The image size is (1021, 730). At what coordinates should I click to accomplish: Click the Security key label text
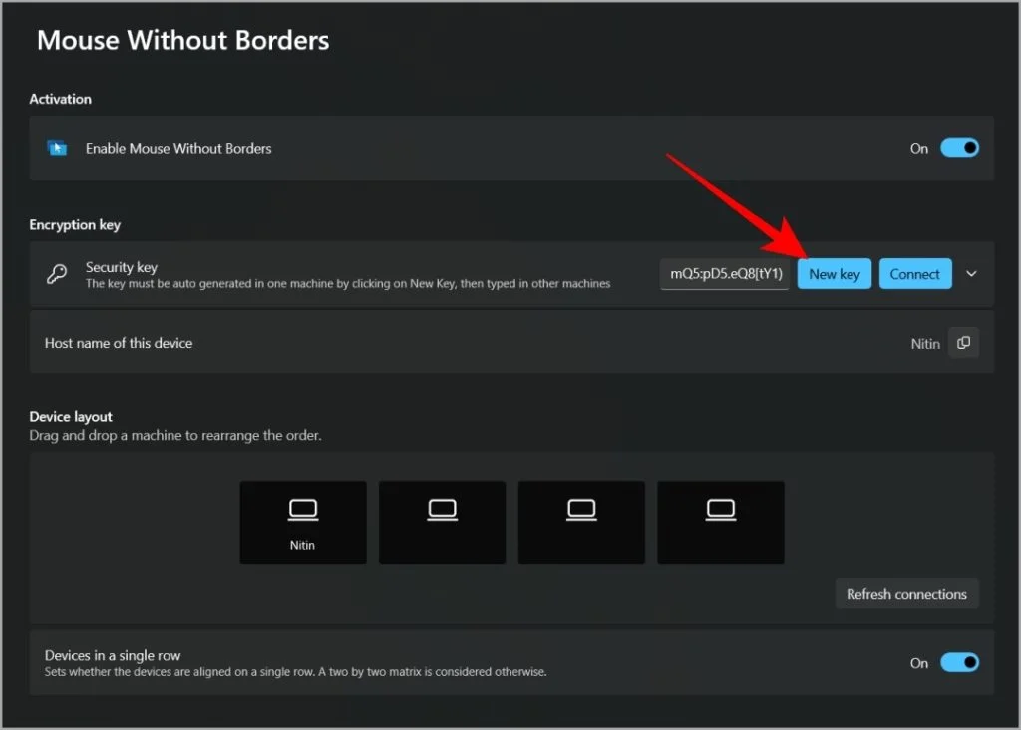pyautogui.click(x=122, y=267)
